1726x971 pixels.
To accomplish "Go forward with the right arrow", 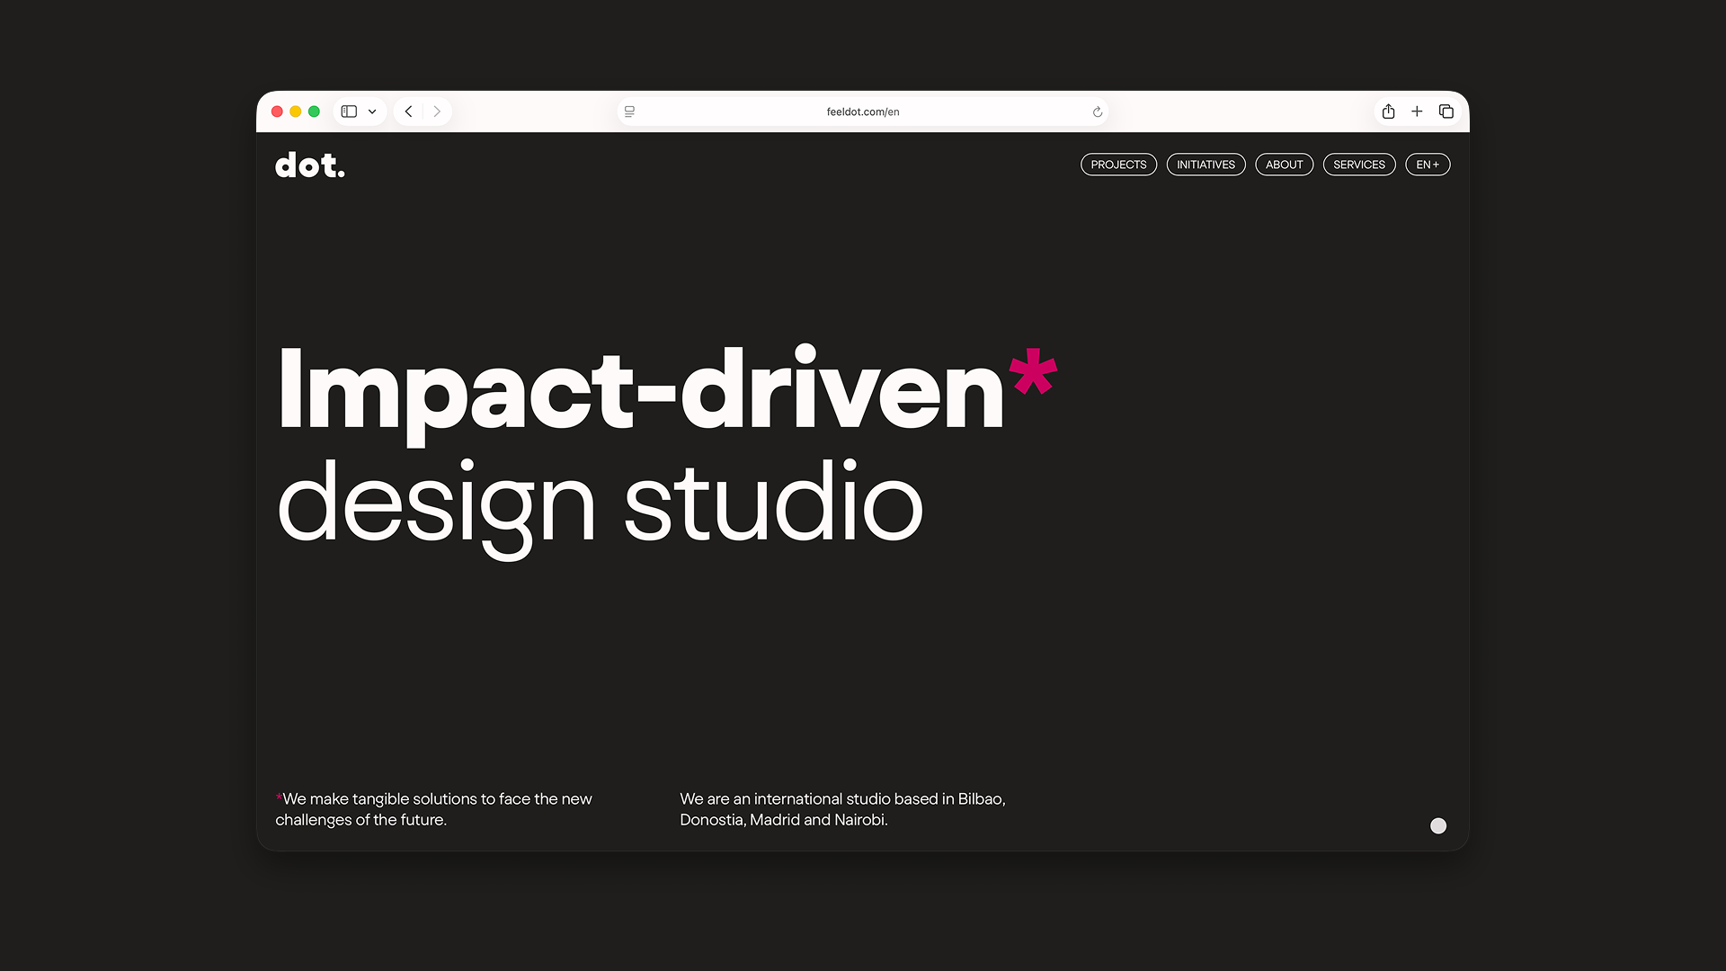I will coord(437,111).
